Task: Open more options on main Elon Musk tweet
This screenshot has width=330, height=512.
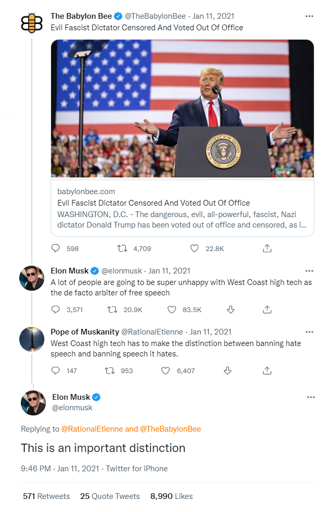Action: coord(311,397)
